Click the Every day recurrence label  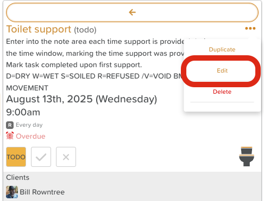coord(29,125)
